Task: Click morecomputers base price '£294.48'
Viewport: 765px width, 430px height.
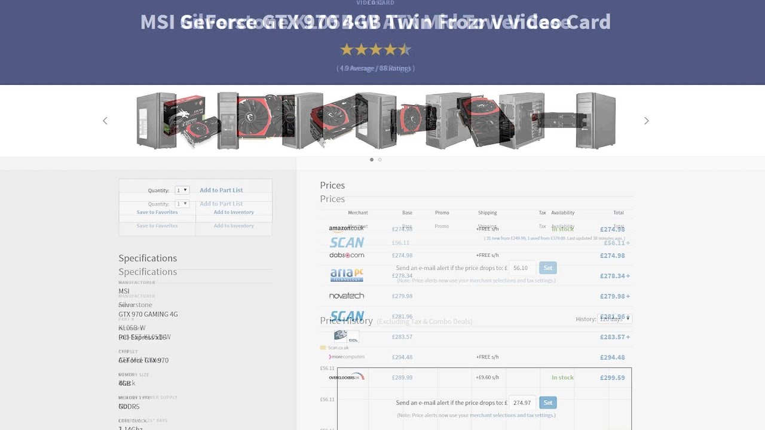Action: coord(402,357)
